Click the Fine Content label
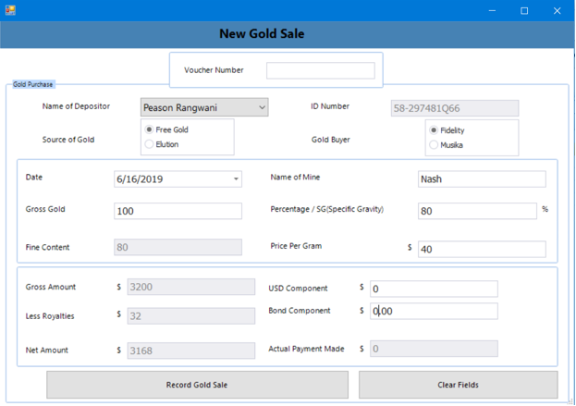 (x=47, y=247)
